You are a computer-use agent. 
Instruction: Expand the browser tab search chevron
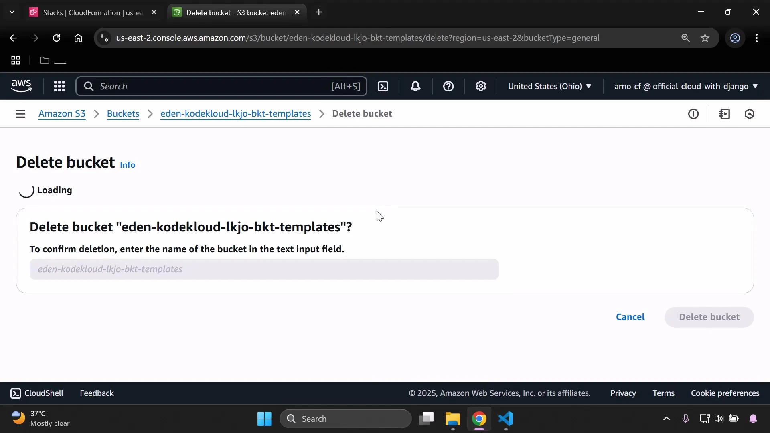coord(12,12)
